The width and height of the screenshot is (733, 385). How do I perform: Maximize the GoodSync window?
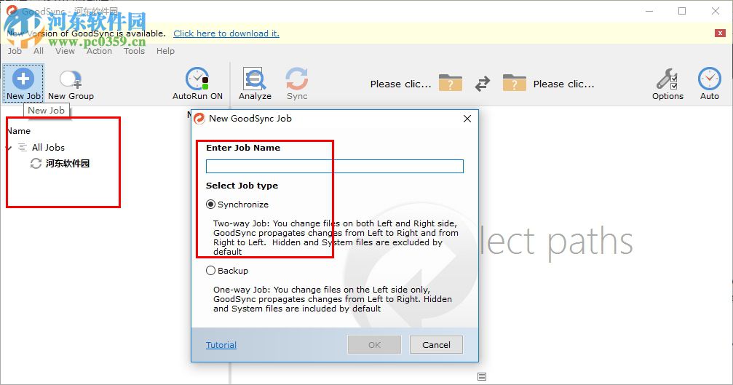pos(682,11)
